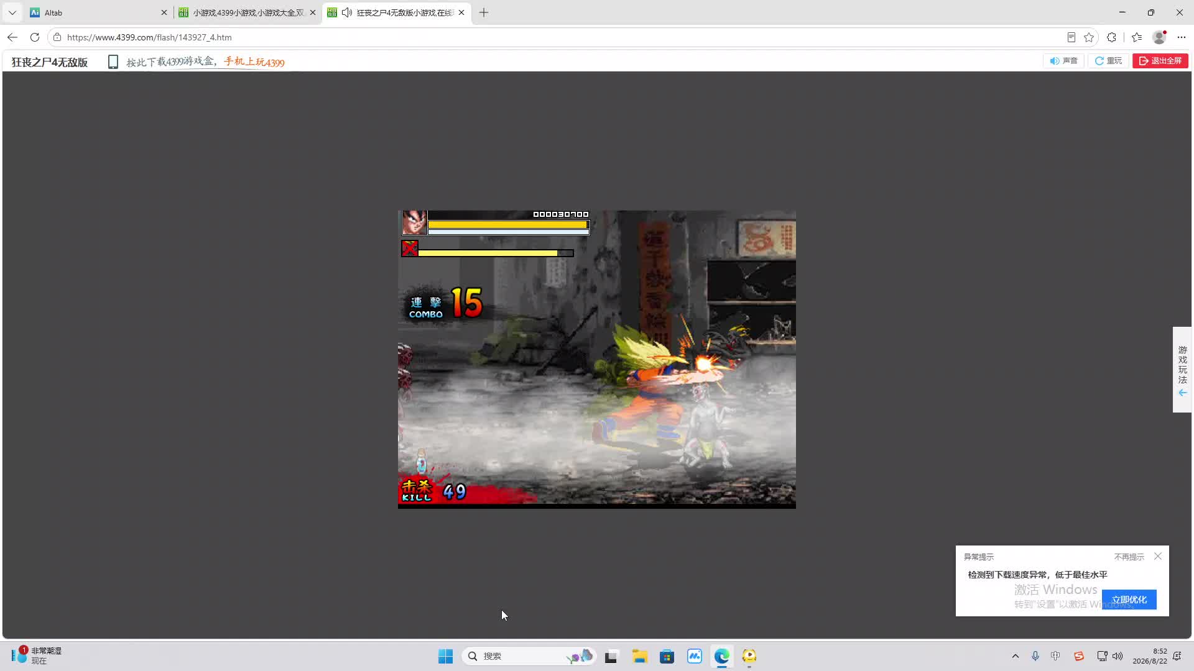Click 立即优化 in the warning popup
This screenshot has height=671, width=1194.
pyautogui.click(x=1129, y=600)
